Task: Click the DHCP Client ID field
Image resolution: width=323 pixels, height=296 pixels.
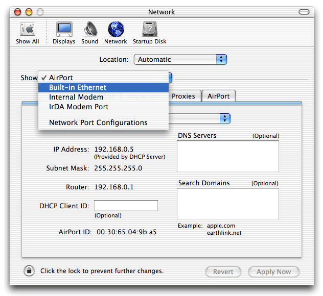Action: pos(126,206)
